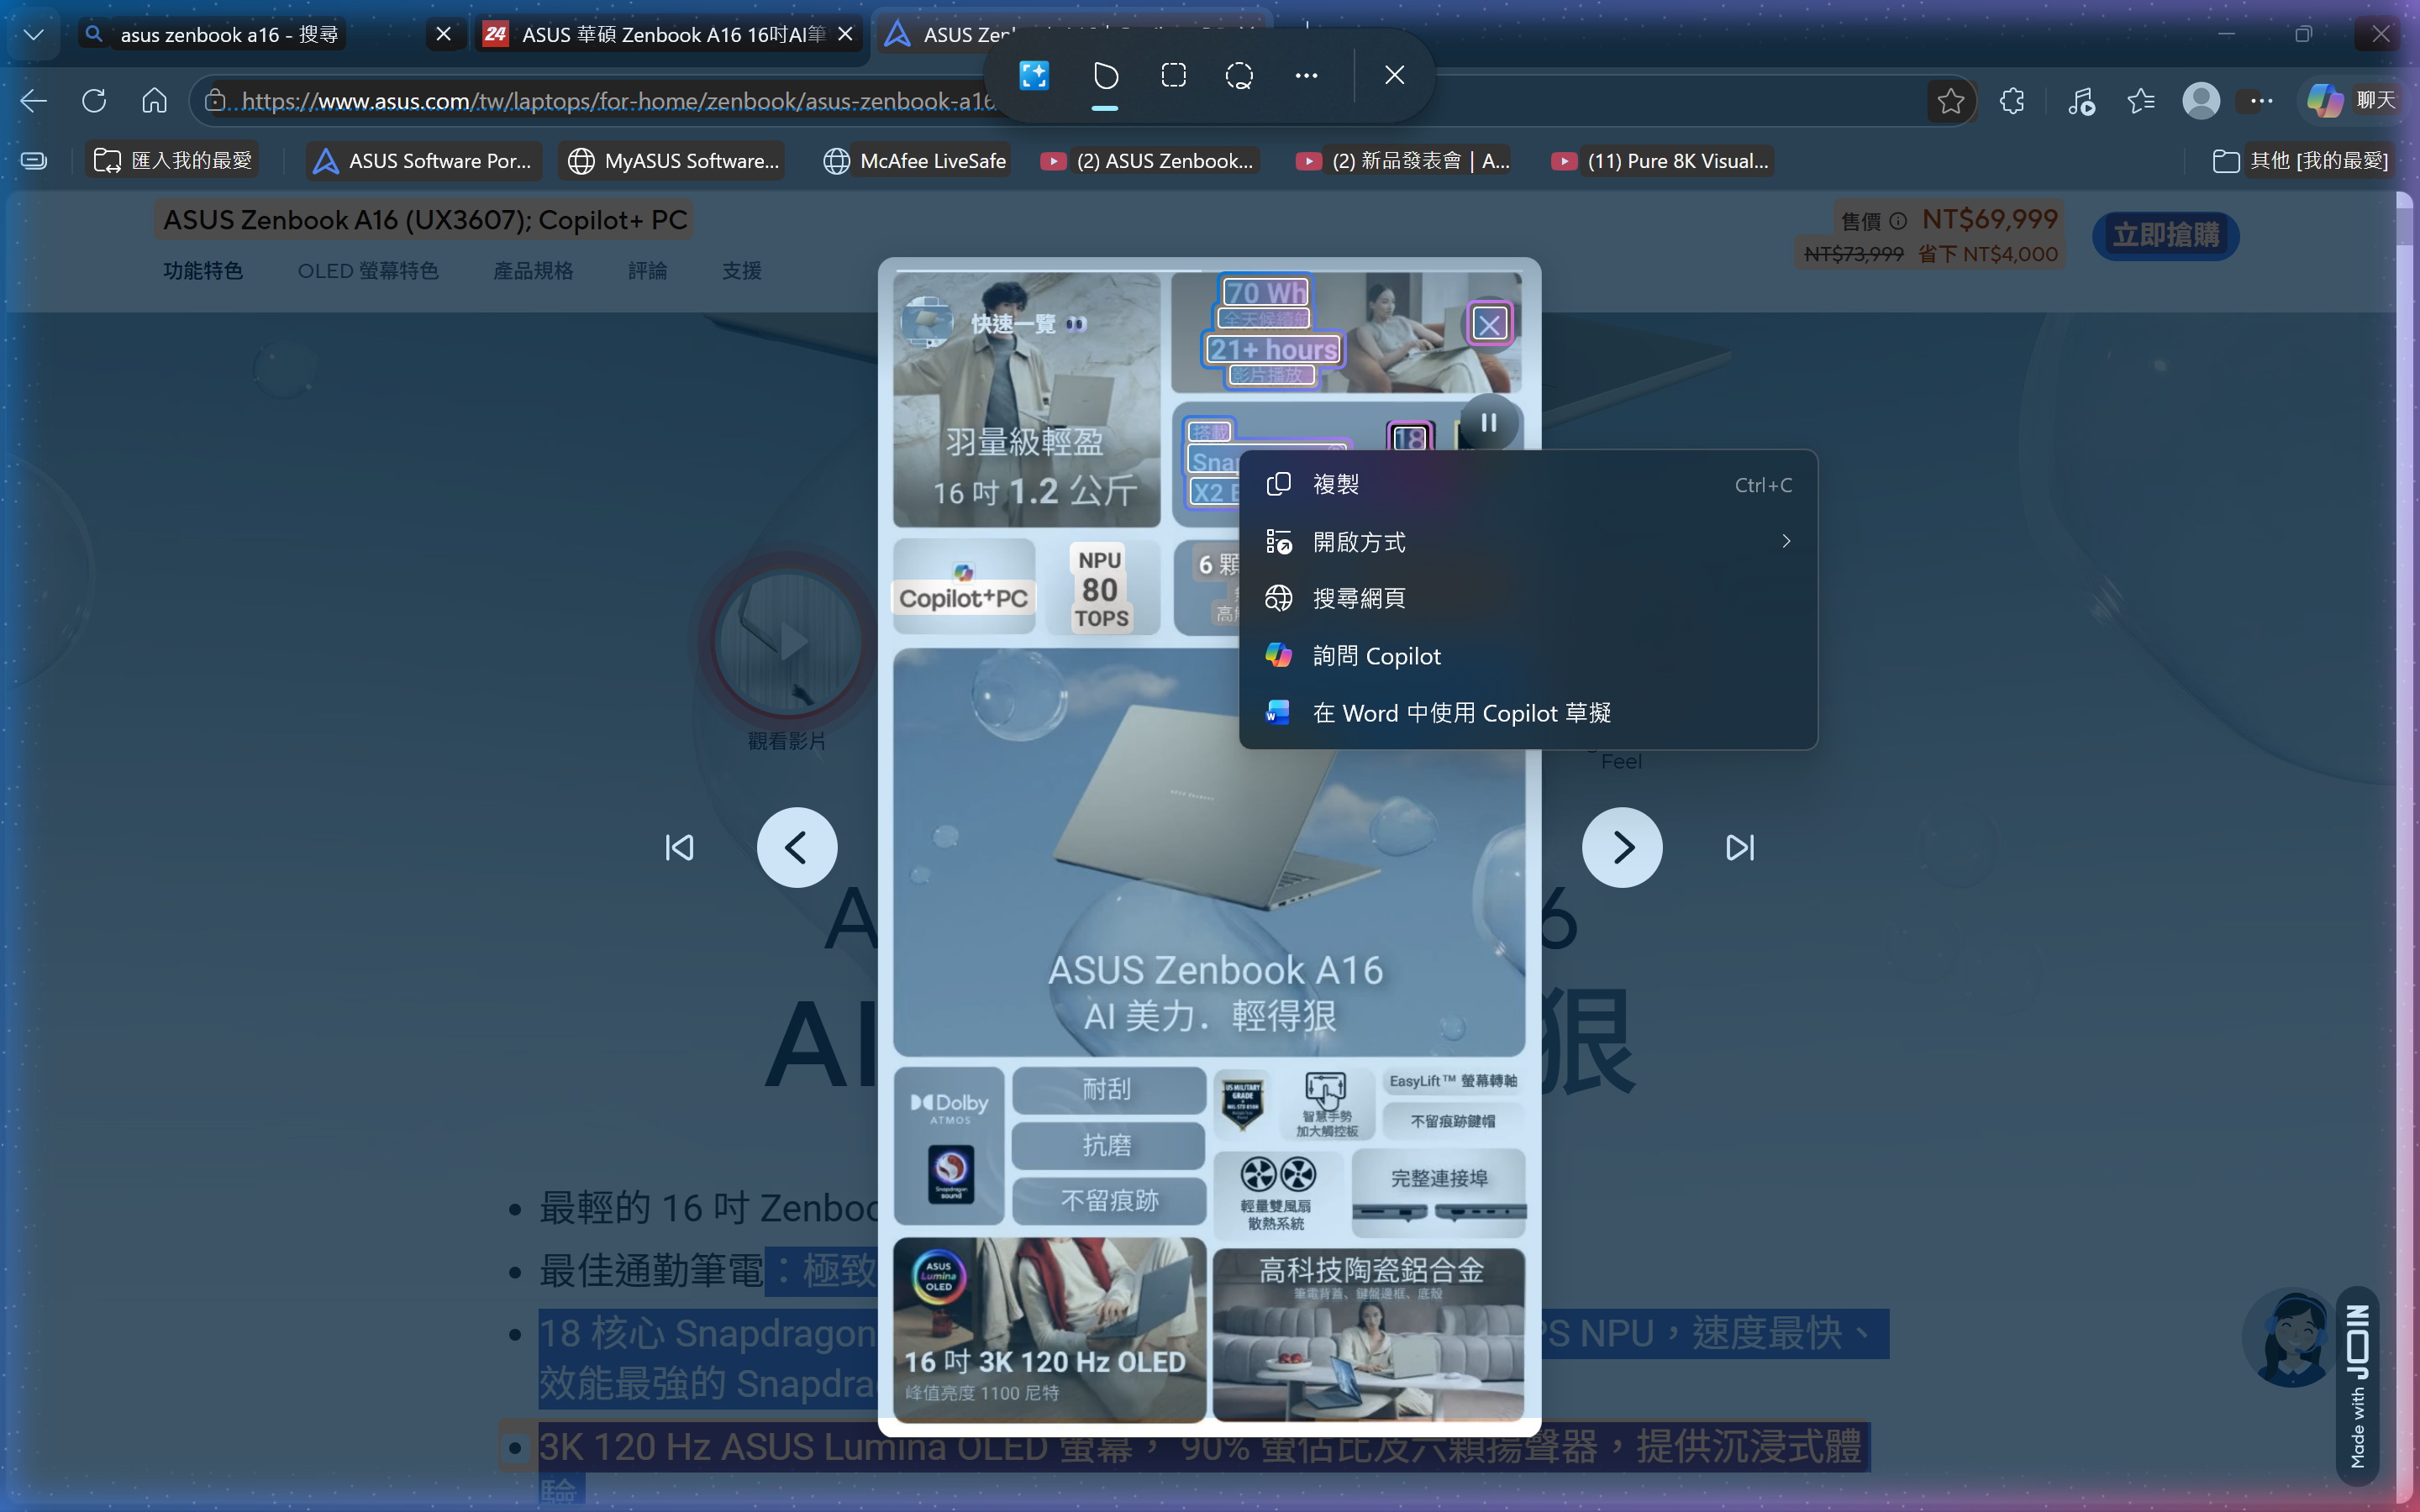Open the browser extensions puzzle icon
The width and height of the screenshot is (2420, 1512).
point(2012,100)
